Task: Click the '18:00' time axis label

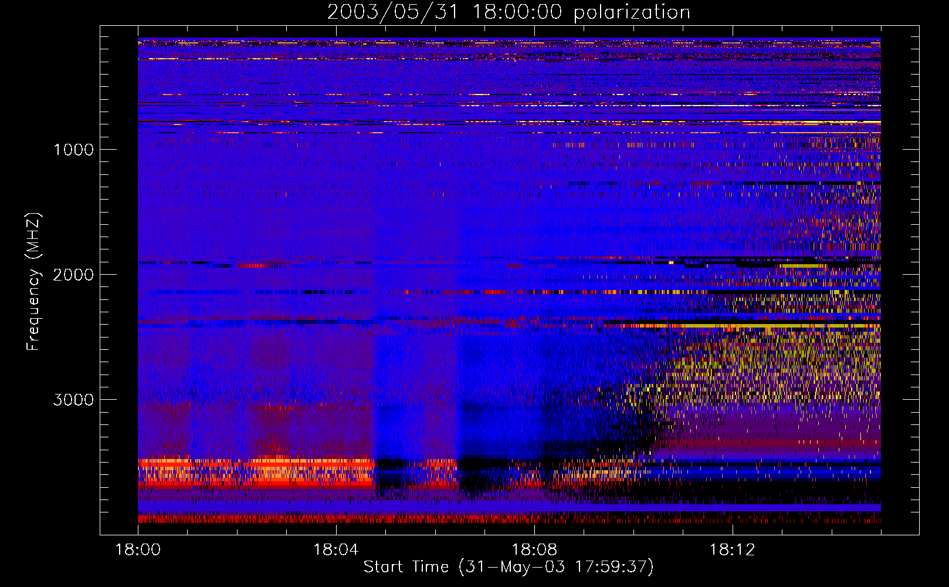Action: [138, 549]
